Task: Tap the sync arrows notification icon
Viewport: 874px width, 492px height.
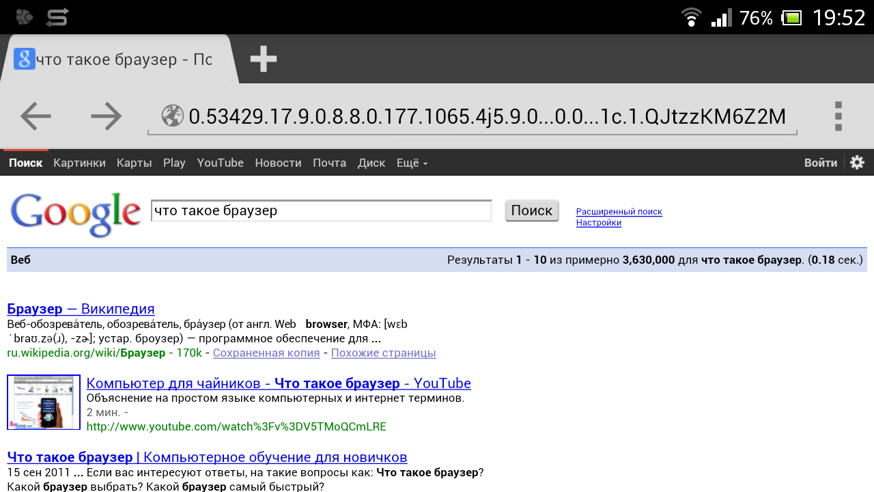Action: coord(57,17)
